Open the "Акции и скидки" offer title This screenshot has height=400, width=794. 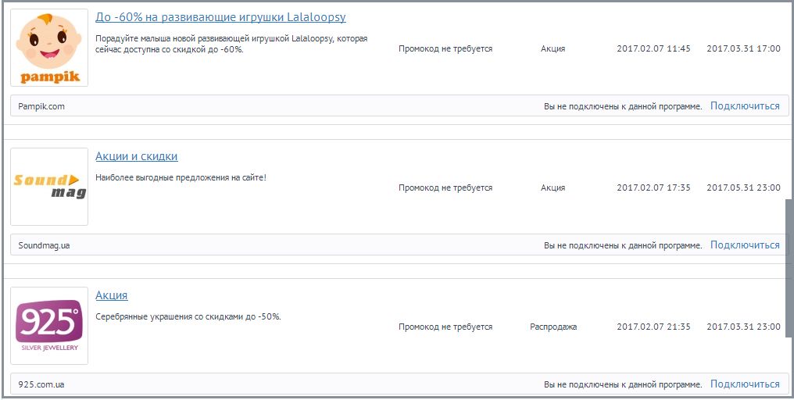(137, 156)
